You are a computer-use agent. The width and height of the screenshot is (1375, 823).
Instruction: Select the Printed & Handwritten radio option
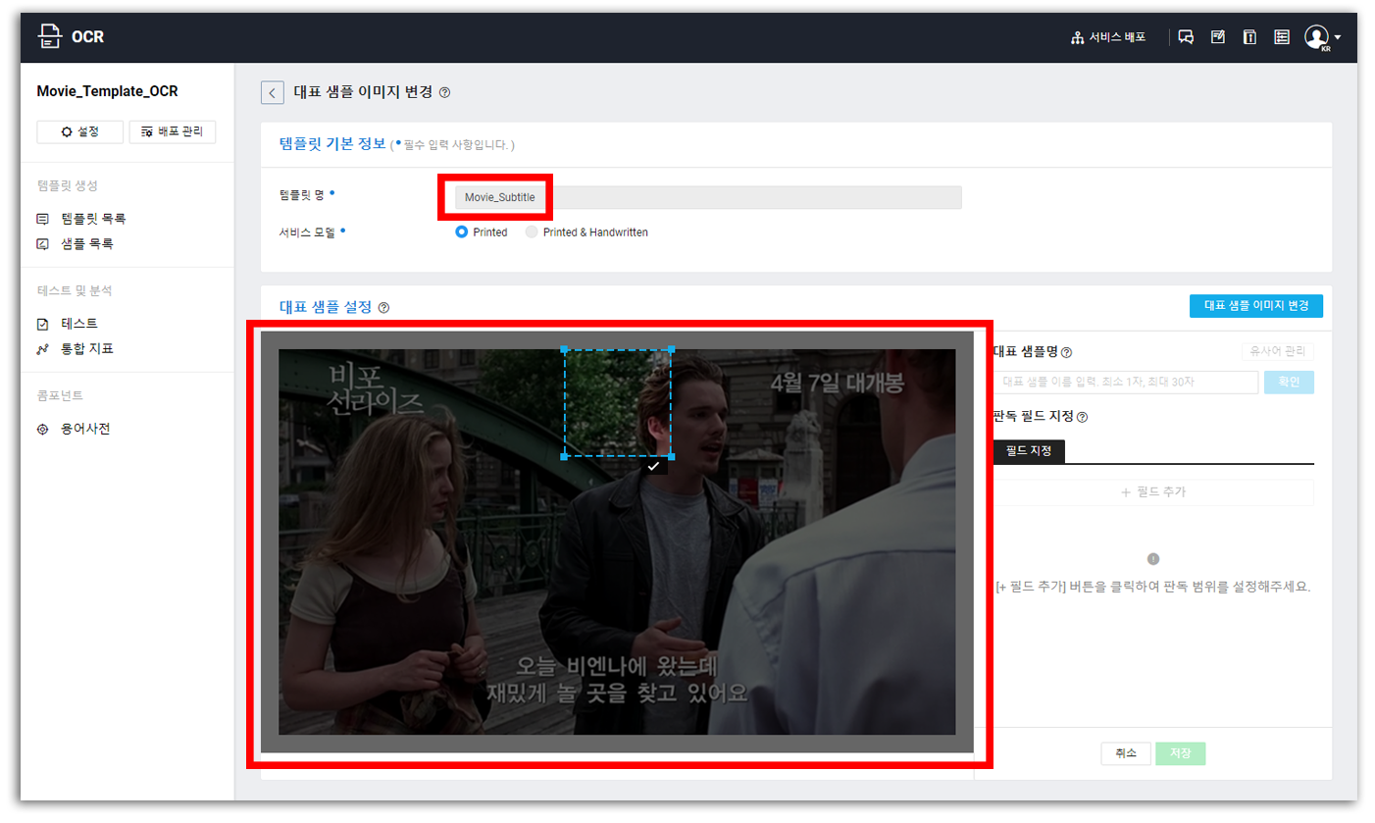pyautogui.click(x=532, y=232)
